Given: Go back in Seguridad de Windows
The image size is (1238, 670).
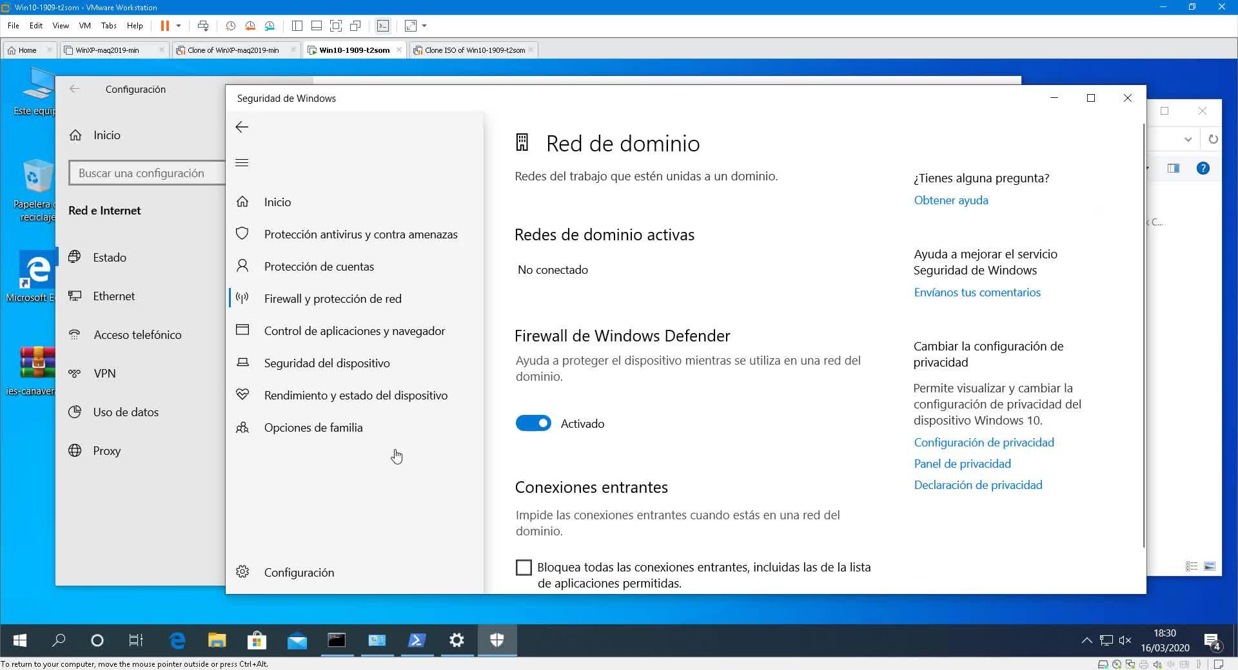Looking at the screenshot, I should pos(242,127).
